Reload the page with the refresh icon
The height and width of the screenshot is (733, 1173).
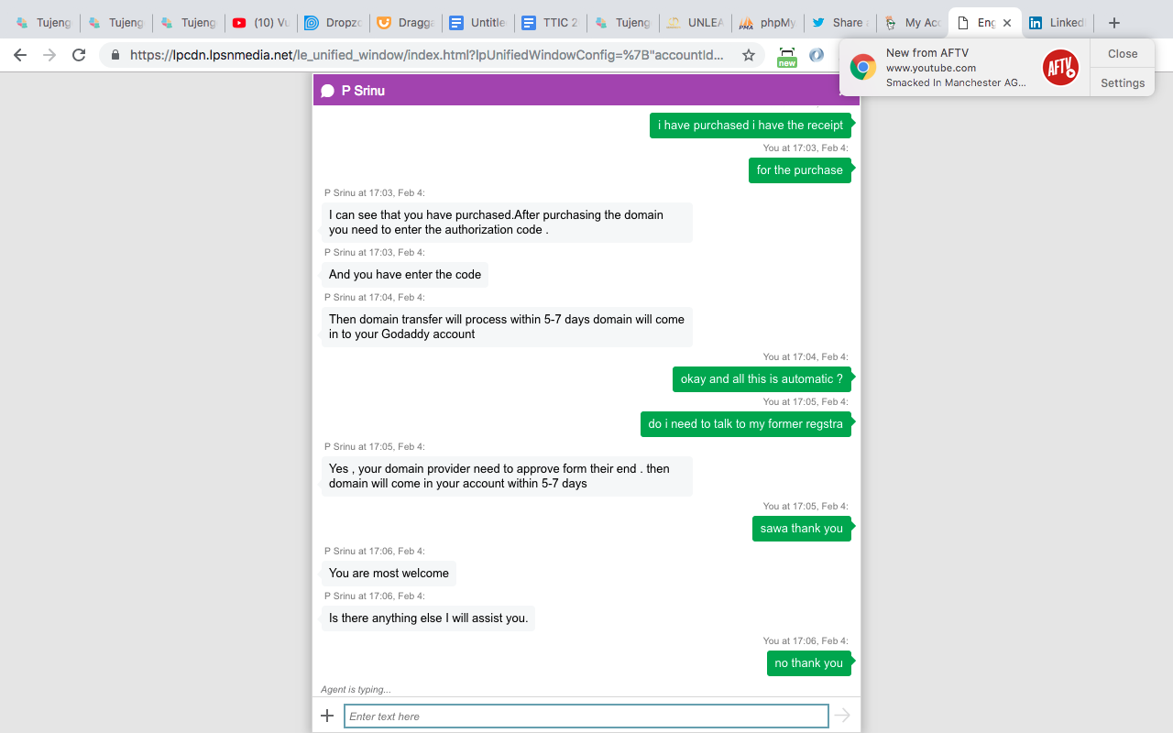79,55
